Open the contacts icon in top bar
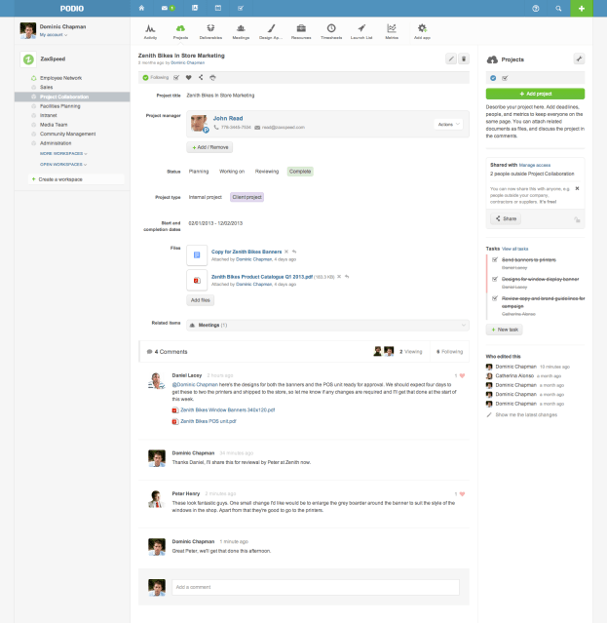 tap(195, 8)
